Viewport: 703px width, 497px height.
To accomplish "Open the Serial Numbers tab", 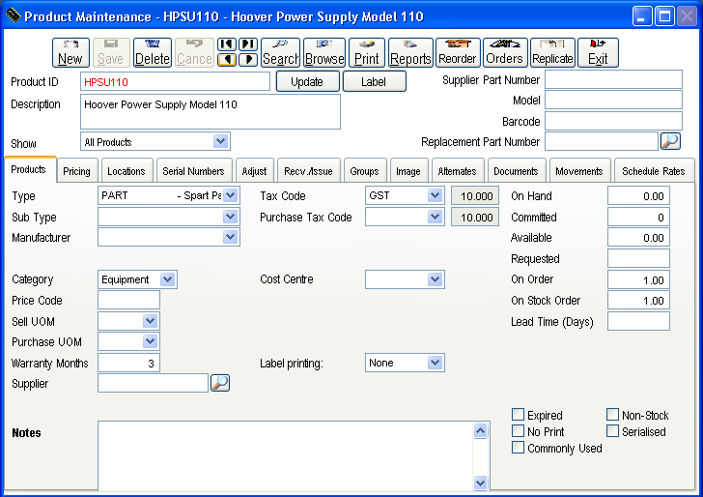I will point(193,171).
